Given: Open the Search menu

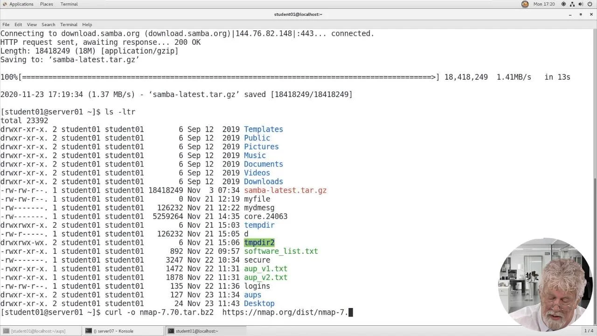Looking at the screenshot, I should coord(48,24).
